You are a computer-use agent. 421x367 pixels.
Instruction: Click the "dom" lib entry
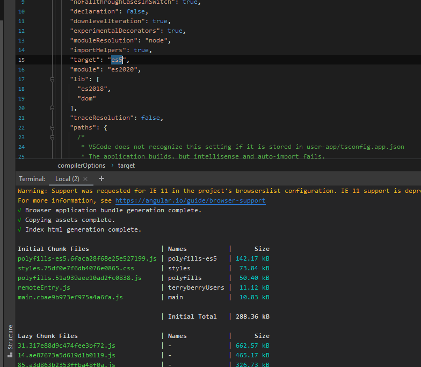(x=87, y=99)
